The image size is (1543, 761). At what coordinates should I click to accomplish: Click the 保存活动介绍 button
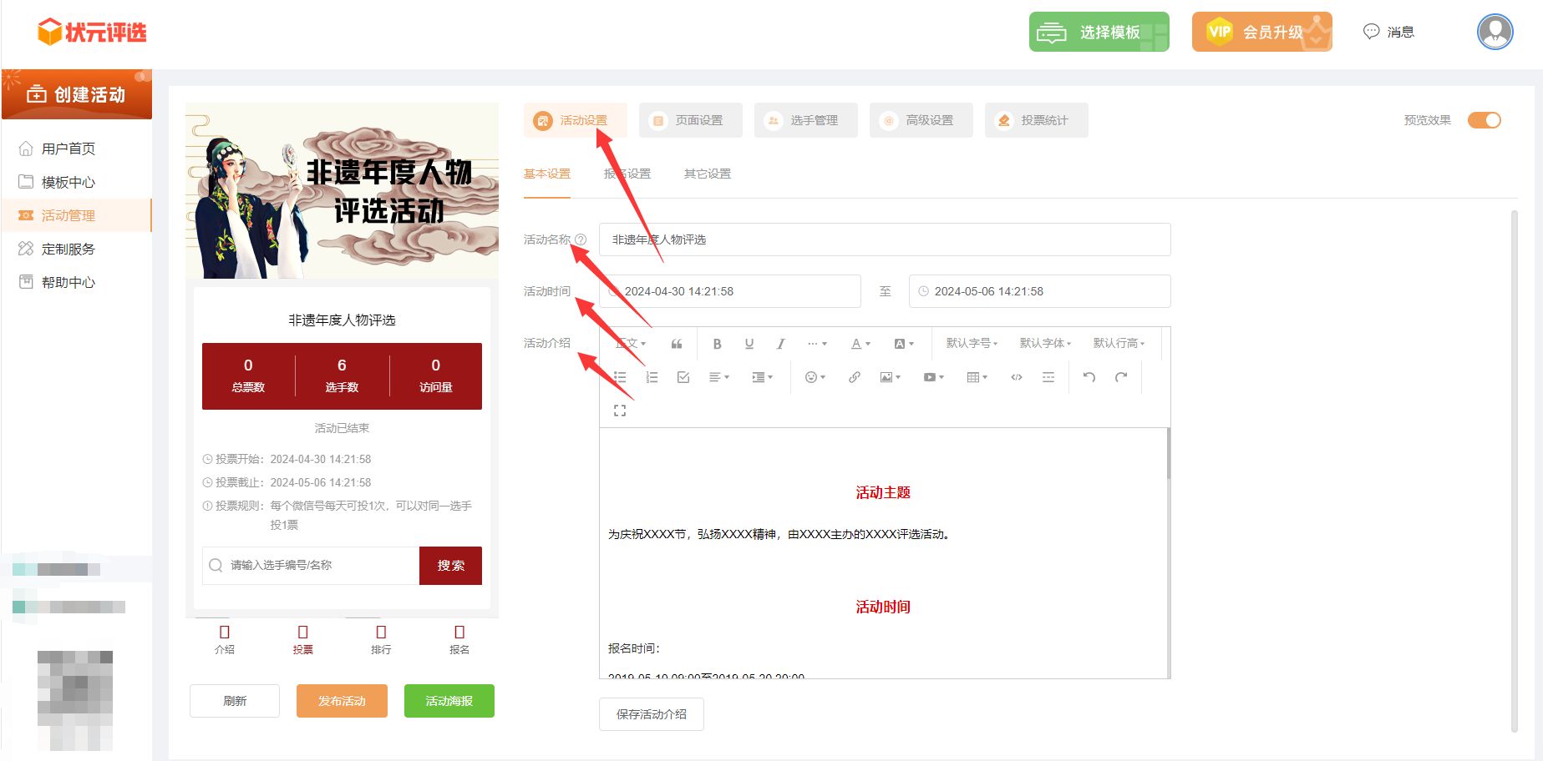coord(652,714)
